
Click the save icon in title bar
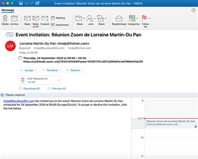pos(21,3)
